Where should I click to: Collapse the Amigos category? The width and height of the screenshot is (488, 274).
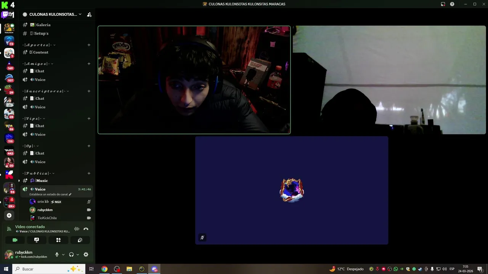[x=37, y=64]
